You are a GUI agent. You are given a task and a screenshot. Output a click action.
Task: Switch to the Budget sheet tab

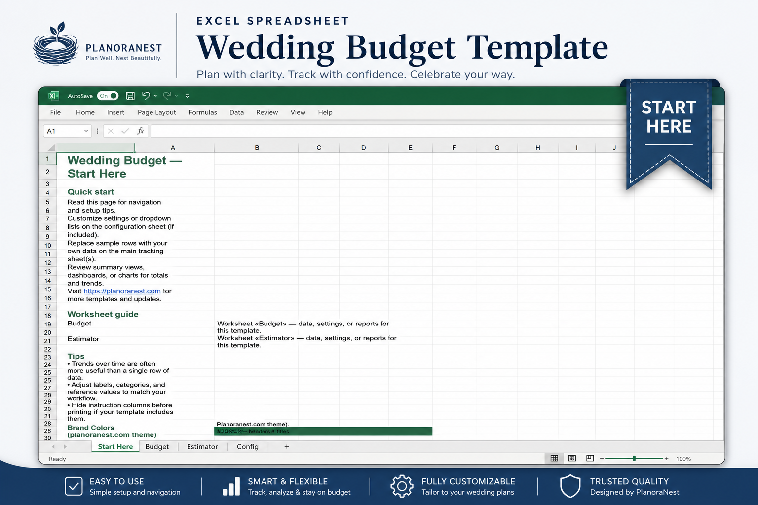coord(157,447)
